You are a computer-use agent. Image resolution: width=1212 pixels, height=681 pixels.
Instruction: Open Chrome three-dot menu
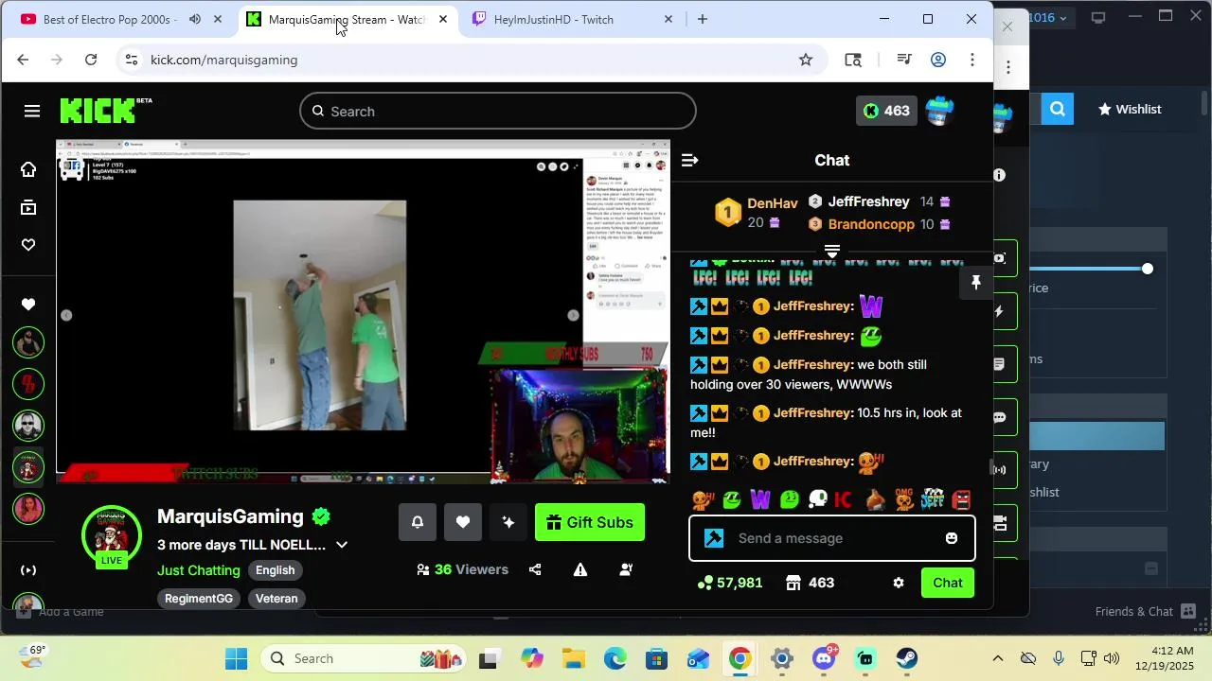[972, 60]
